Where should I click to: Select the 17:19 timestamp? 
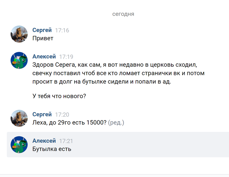pyautogui.click(x=66, y=57)
